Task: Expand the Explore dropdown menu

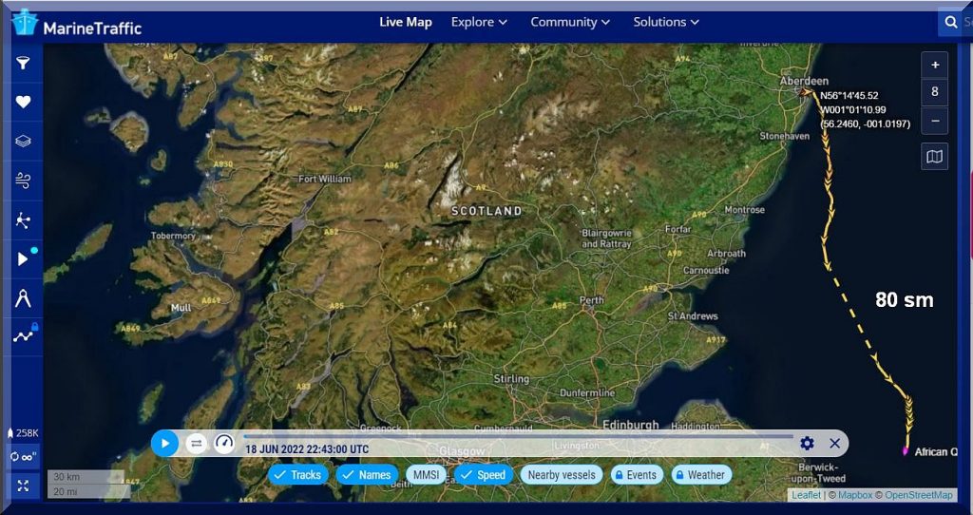Action: [x=479, y=22]
